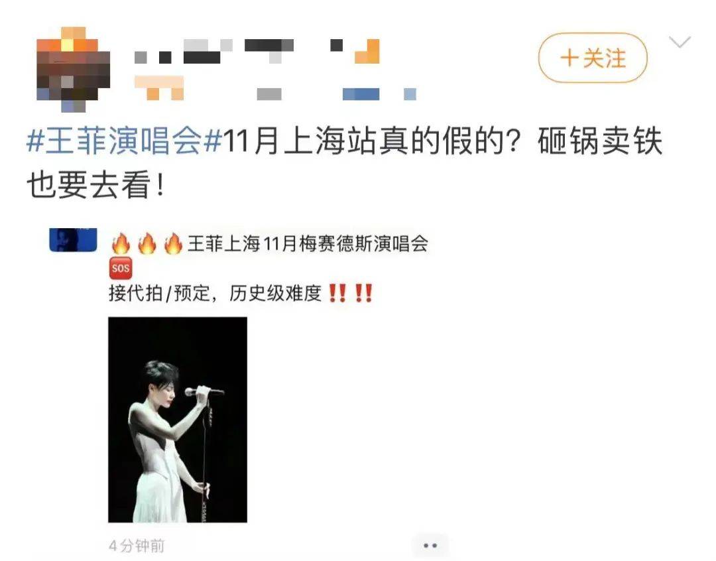Tap the first red double exclamation mark

pyautogui.click(x=337, y=293)
